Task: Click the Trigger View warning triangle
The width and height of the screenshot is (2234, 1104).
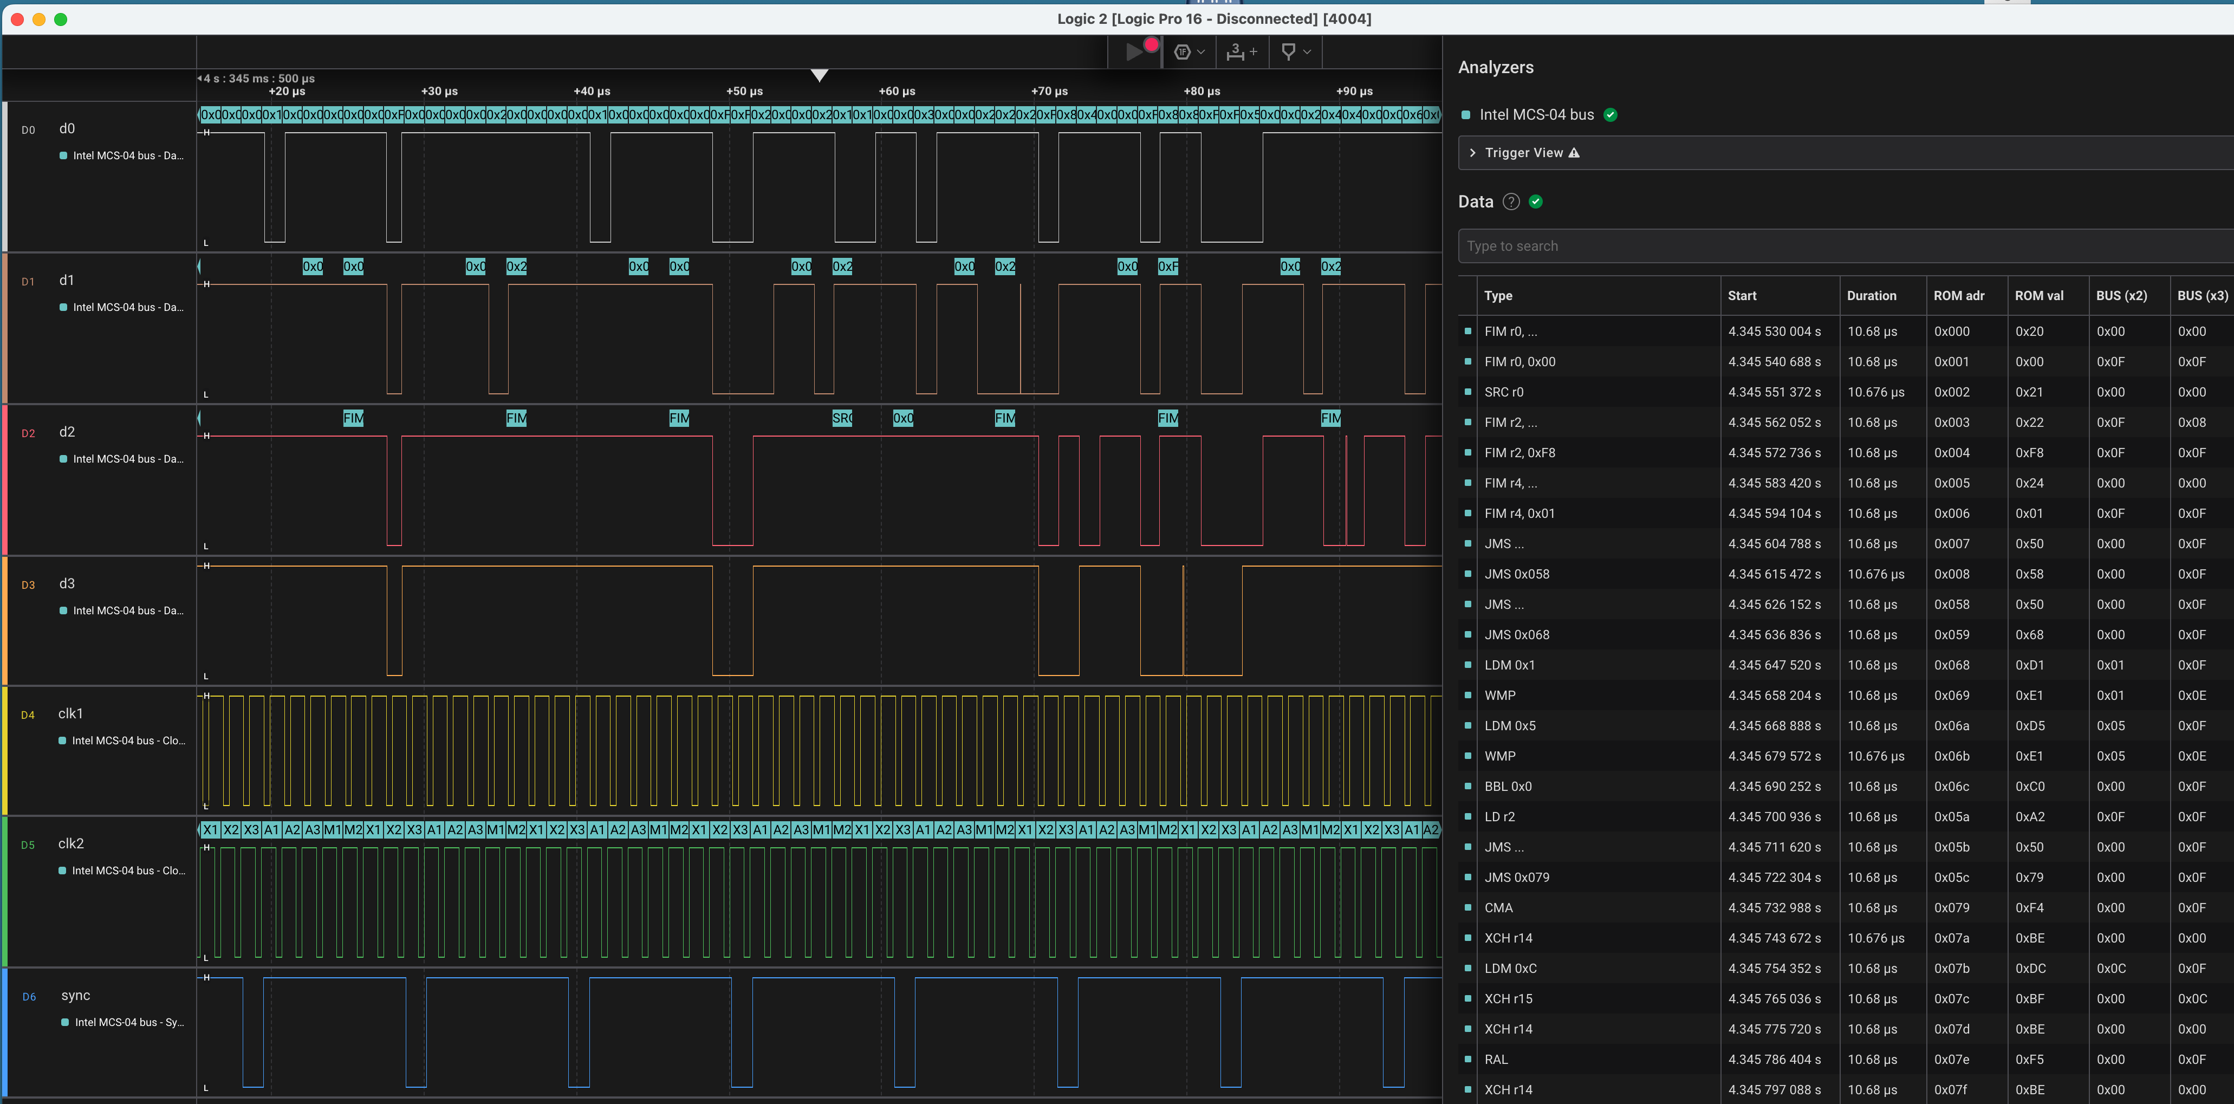Action: click(1574, 153)
